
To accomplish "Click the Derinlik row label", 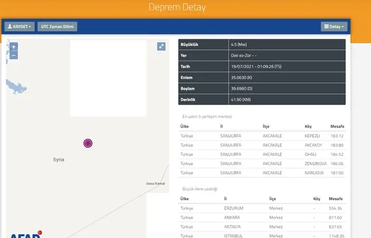I will 188,100.
